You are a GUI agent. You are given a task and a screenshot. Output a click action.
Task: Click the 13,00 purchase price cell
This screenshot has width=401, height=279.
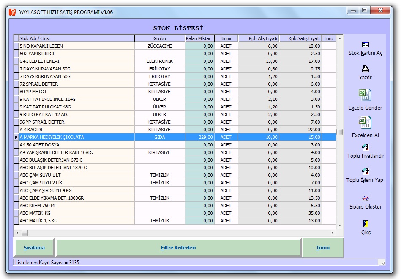tap(259, 61)
